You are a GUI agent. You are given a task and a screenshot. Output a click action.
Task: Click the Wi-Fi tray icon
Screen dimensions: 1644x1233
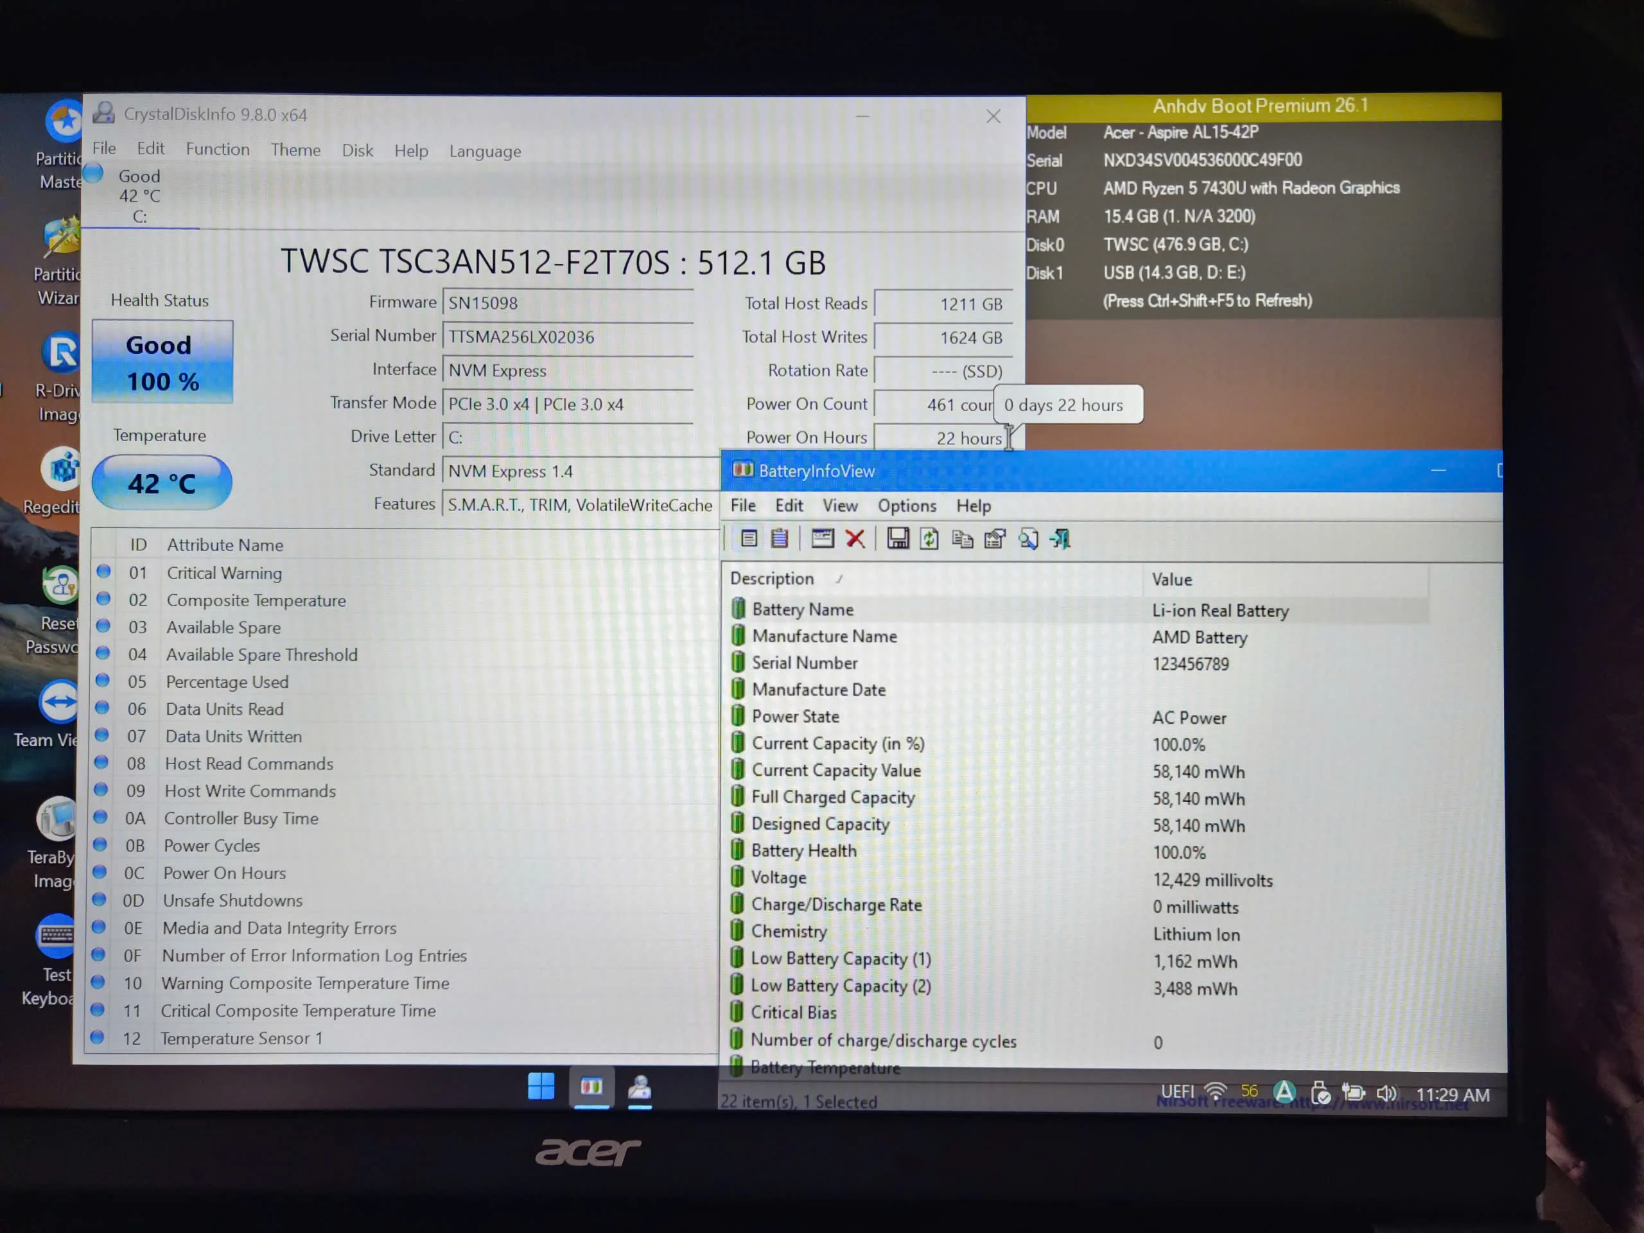pyautogui.click(x=1215, y=1091)
